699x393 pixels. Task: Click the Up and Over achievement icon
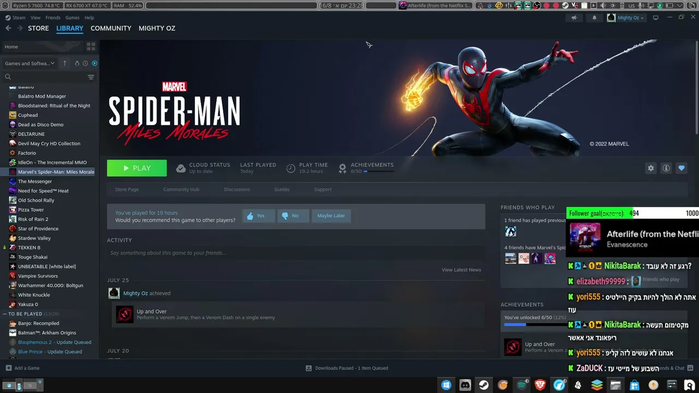(125, 314)
